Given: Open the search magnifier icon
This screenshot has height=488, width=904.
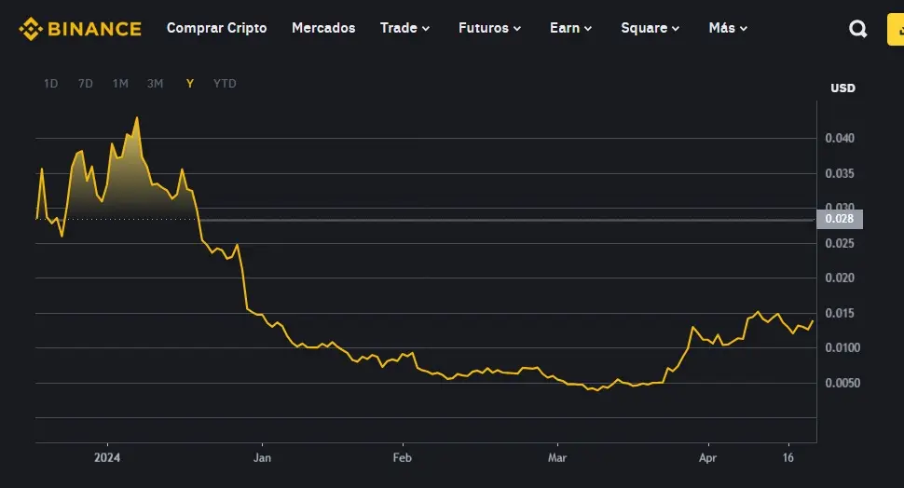Looking at the screenshot, I should [858, 29].
